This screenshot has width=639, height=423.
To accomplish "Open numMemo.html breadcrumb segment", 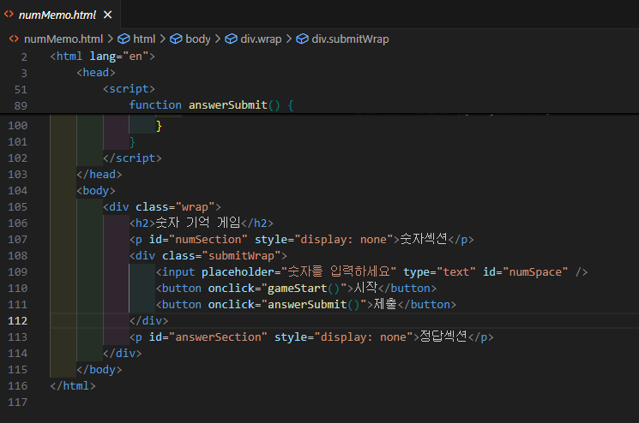I will click(x=63, y=39).
